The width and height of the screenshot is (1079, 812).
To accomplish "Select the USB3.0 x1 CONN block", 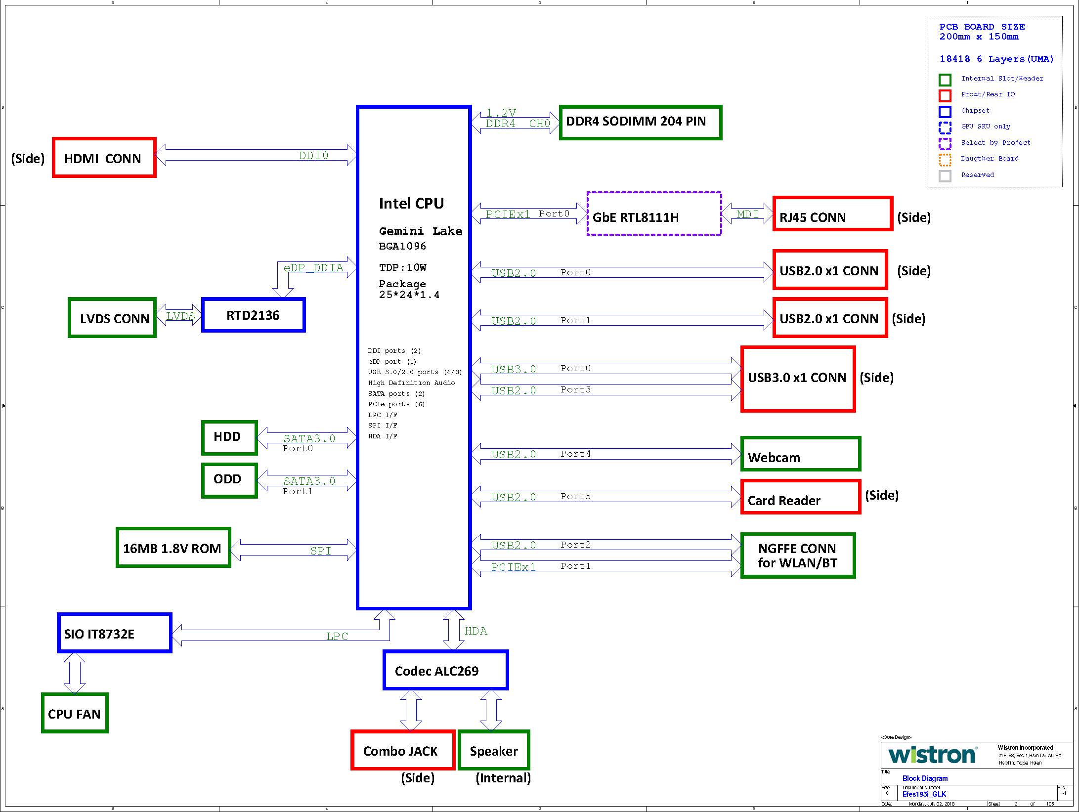I will coord(798,379).
